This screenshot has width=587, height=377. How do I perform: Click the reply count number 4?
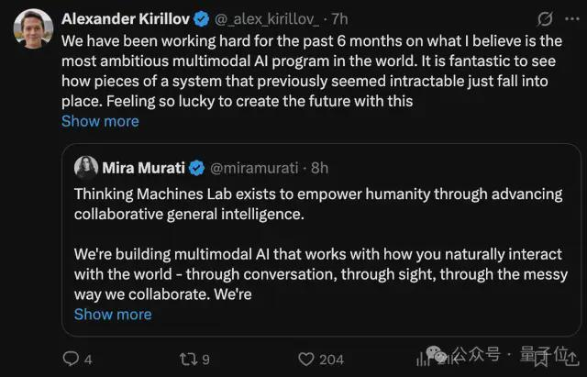(x=88, y=360)
